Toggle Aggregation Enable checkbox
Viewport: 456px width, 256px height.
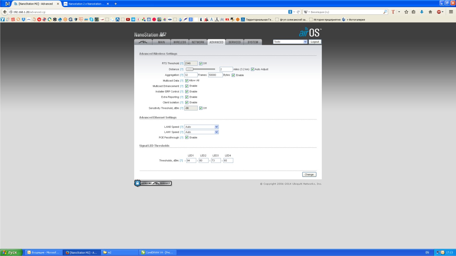(x=233, y=75)
